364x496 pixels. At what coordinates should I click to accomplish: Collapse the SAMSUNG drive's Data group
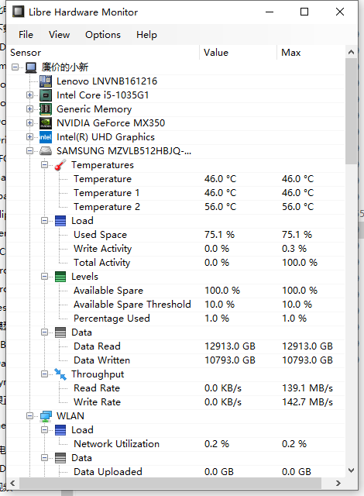pos(45,332)
